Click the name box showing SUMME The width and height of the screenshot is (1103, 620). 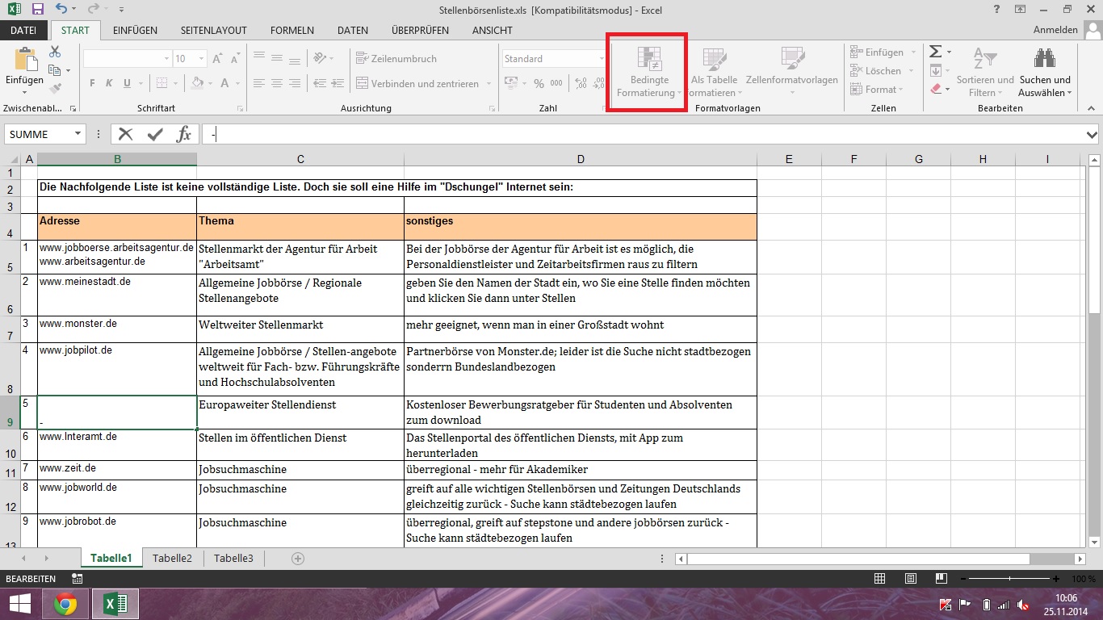click(39, 135)
